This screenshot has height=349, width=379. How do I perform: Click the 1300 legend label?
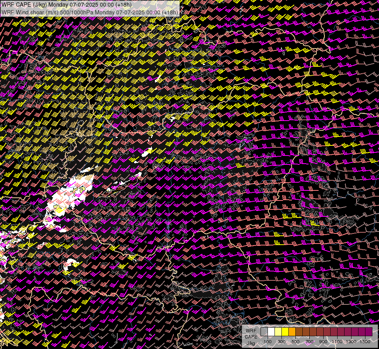[x=351, y=342]
